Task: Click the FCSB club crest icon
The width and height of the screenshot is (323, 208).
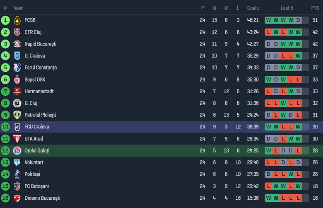Action: click(17, 20)
